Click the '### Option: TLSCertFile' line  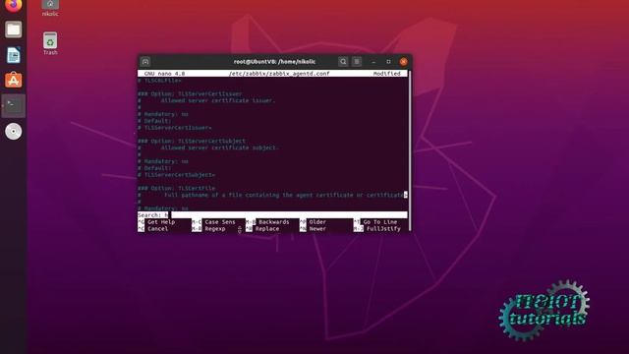[177, 188]
